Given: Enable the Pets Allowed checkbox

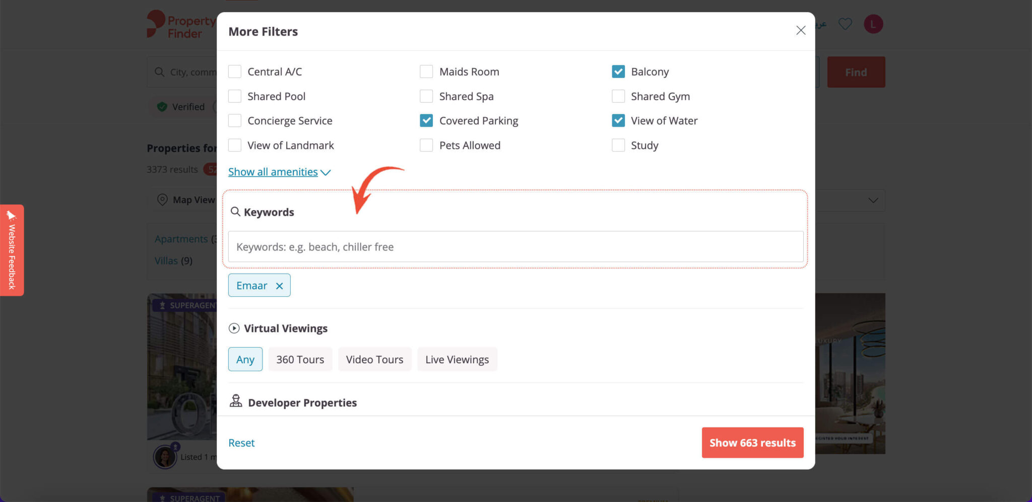Looking at the screenshot, I should tap(426, 145).
